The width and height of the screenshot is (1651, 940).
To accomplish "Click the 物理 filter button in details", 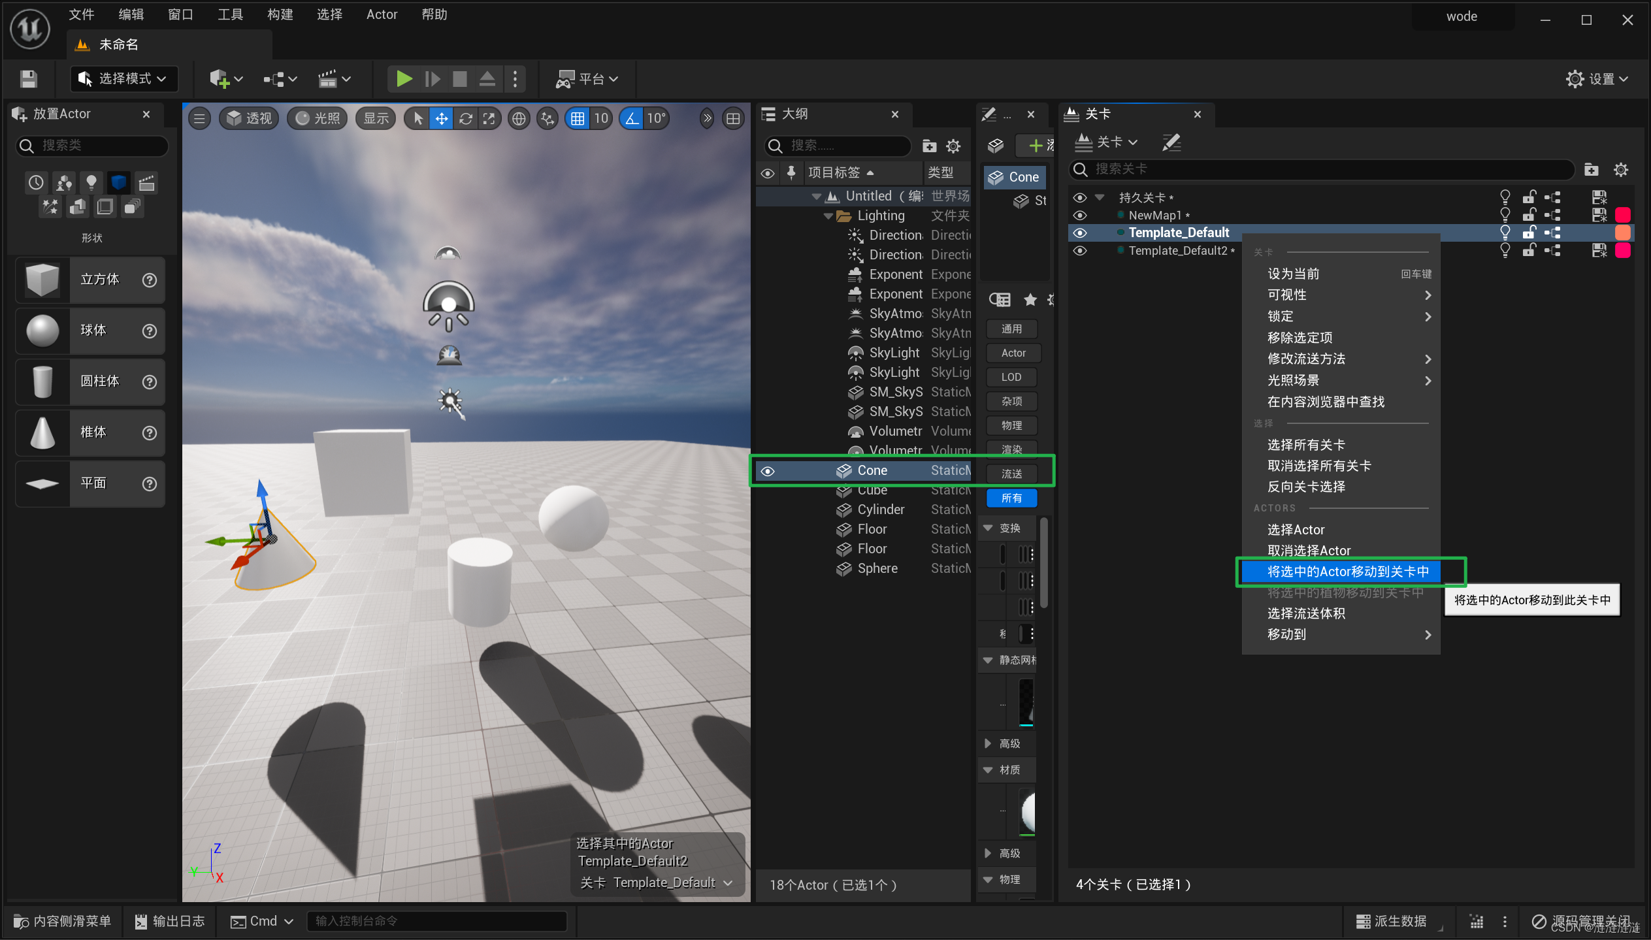I will (1011, 425).
